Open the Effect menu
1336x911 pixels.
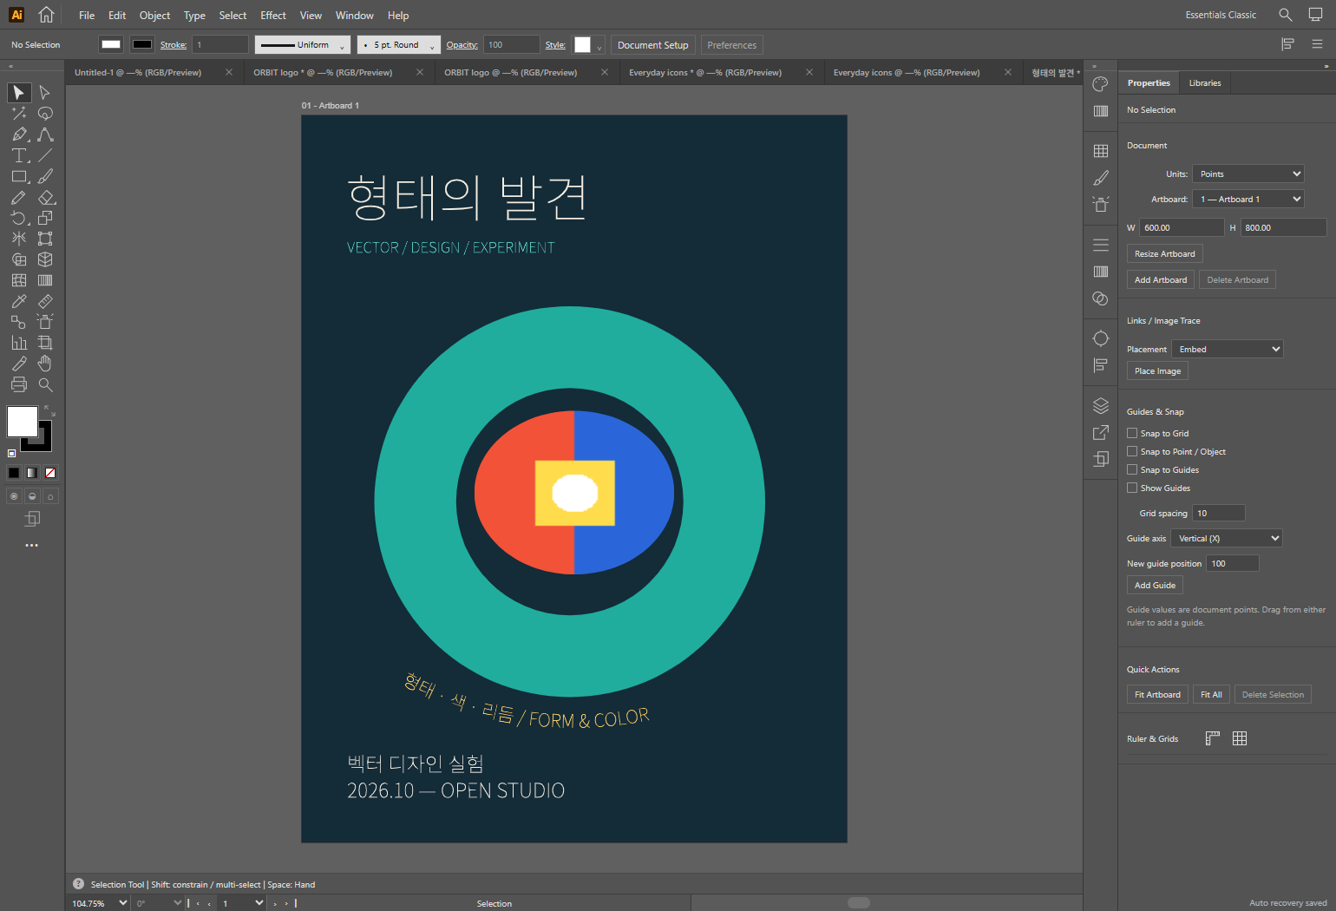273,16
